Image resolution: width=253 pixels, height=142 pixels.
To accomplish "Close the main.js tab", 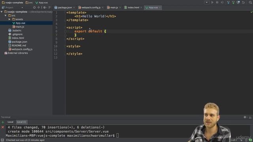I will 120,7.
